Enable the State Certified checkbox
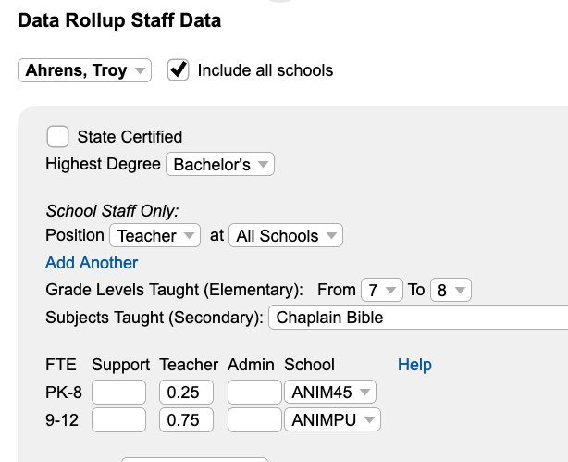The height and width of the screenshot is (462, 568). tap(57, 137)
